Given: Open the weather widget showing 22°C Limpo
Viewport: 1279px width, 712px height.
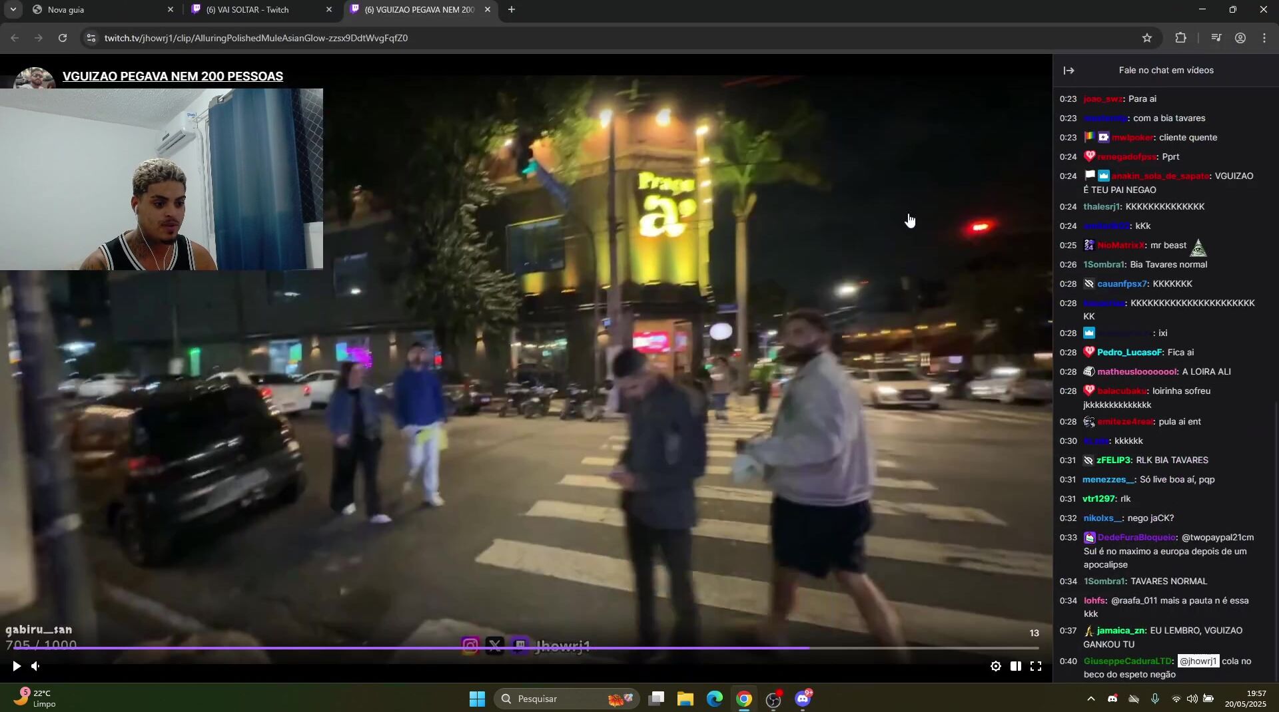Looking at the screenshot, I should click(35, 699).
